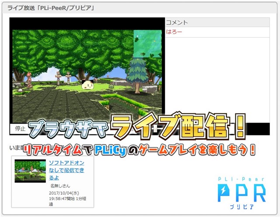Click the minimap in the game view
The width and height of the screenshot is (280, 217).
[147, 44]
